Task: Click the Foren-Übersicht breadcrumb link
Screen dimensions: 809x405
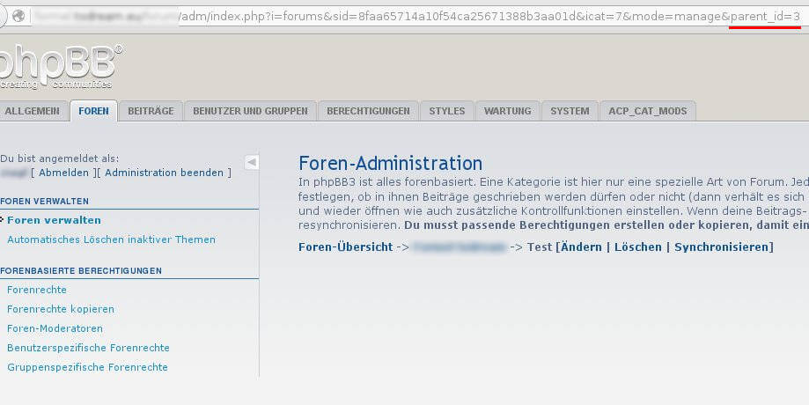Action: pyautogui.click(x=346, y=247)
